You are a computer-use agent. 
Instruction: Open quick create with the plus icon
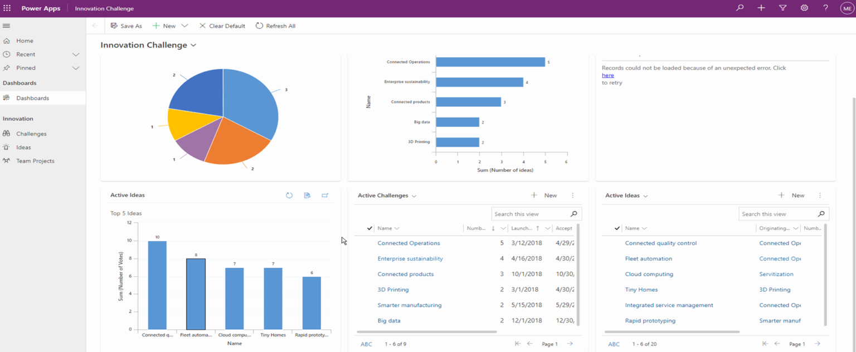click(x=761, y=8)
